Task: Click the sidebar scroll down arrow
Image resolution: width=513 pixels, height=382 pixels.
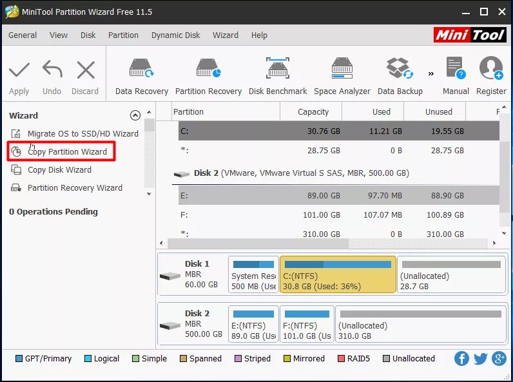Action: click(149, 194)
